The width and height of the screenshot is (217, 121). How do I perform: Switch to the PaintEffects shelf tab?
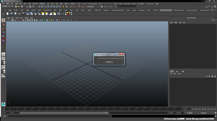click(x=47, y=10)
